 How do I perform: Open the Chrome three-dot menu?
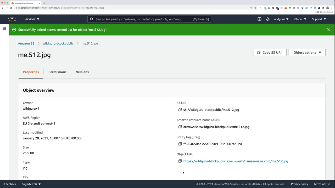[332, 8]
